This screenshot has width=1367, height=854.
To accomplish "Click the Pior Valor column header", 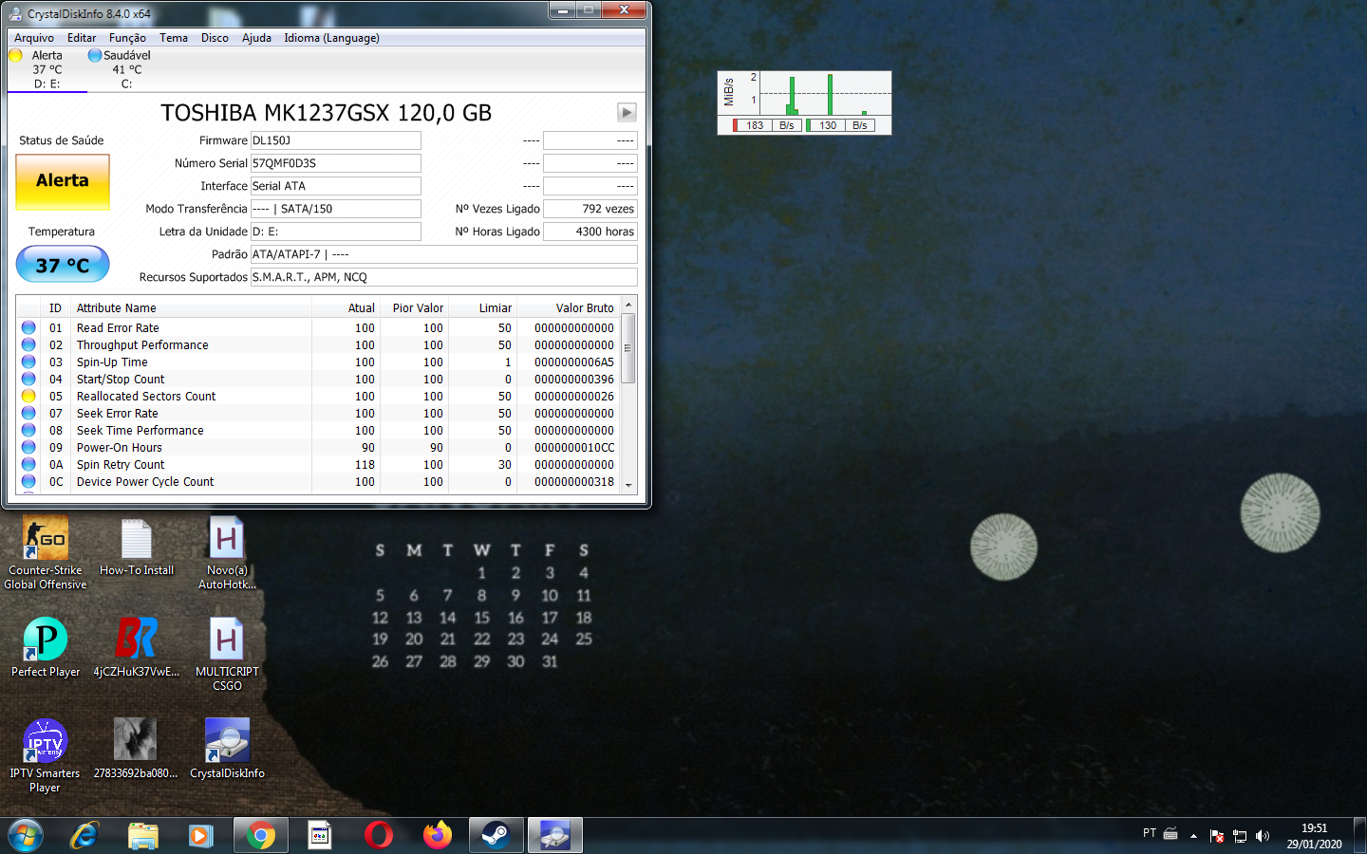I will pyautogui.click(x=415, y=307).
